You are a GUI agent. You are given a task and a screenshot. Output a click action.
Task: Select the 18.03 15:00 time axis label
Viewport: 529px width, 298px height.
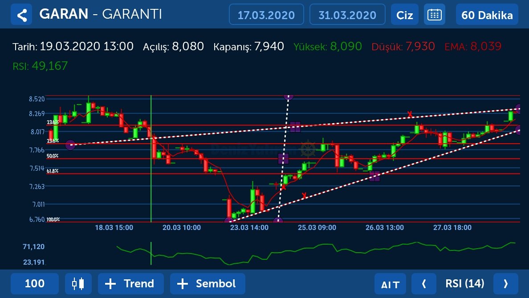[114, 228]
